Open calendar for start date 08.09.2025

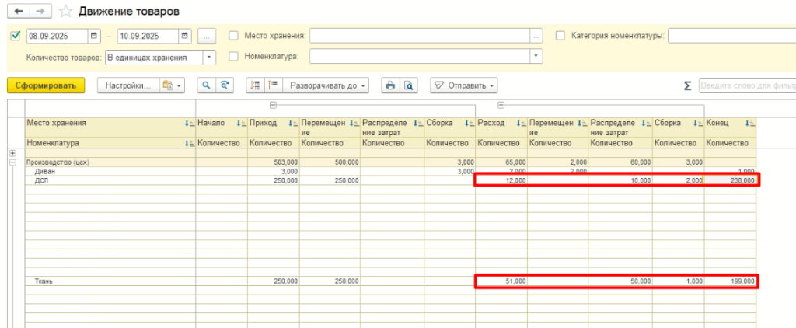tap(94, 36)
